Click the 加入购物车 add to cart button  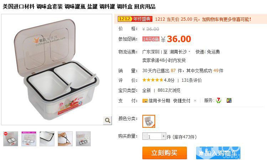218,153
